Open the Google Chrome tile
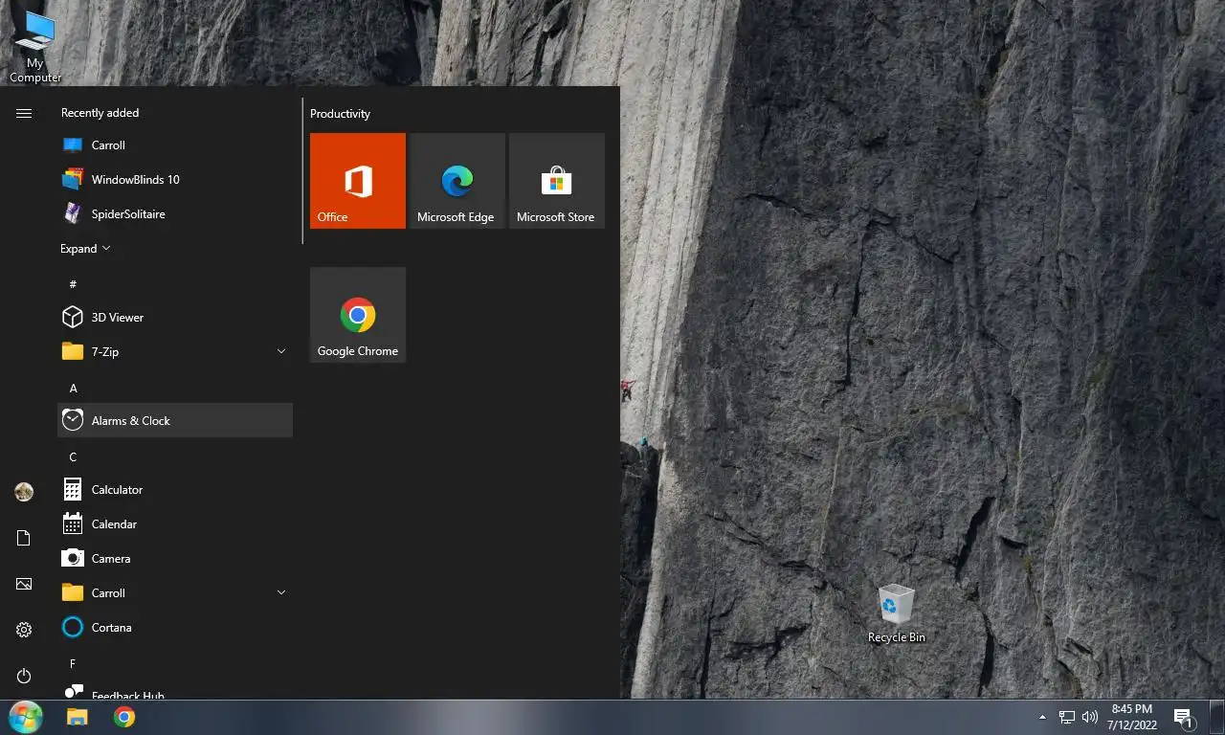Viewport: 1225px width, 735px height. (x=358, y=315)
